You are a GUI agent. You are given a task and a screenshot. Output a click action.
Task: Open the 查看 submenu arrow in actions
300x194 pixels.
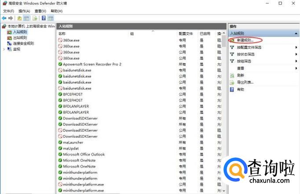pyautogui.click(x=296, y=68)
